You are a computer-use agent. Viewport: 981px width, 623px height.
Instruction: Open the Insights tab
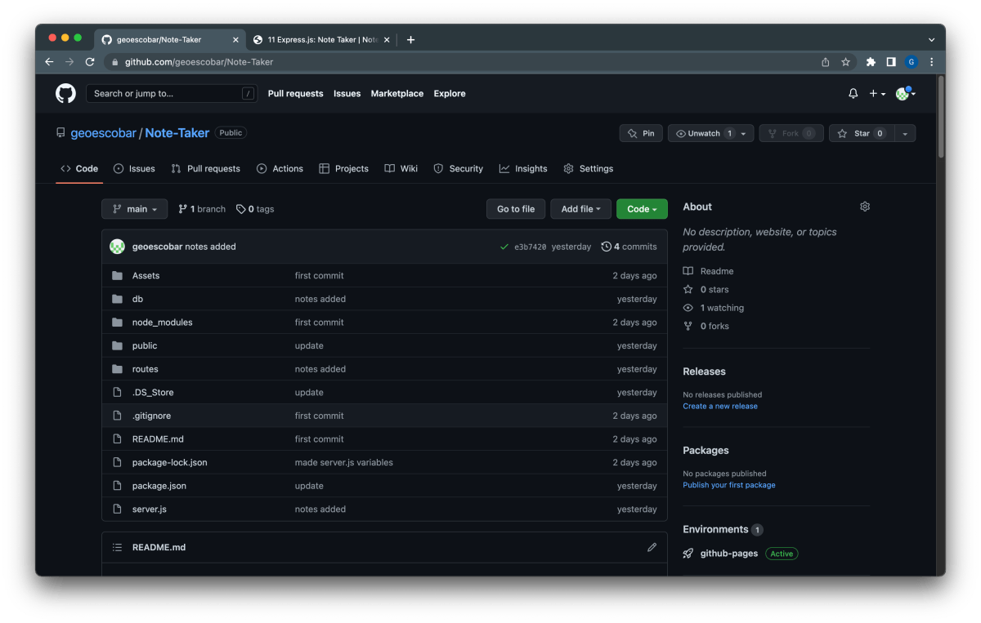click(x=523, y=168)
